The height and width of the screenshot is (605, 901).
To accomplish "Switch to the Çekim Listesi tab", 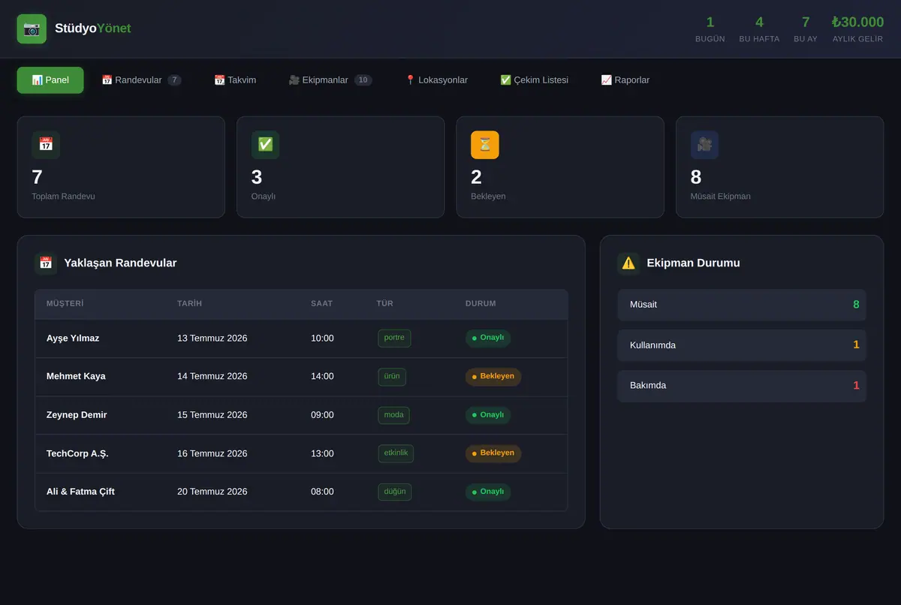I will 535,80.
